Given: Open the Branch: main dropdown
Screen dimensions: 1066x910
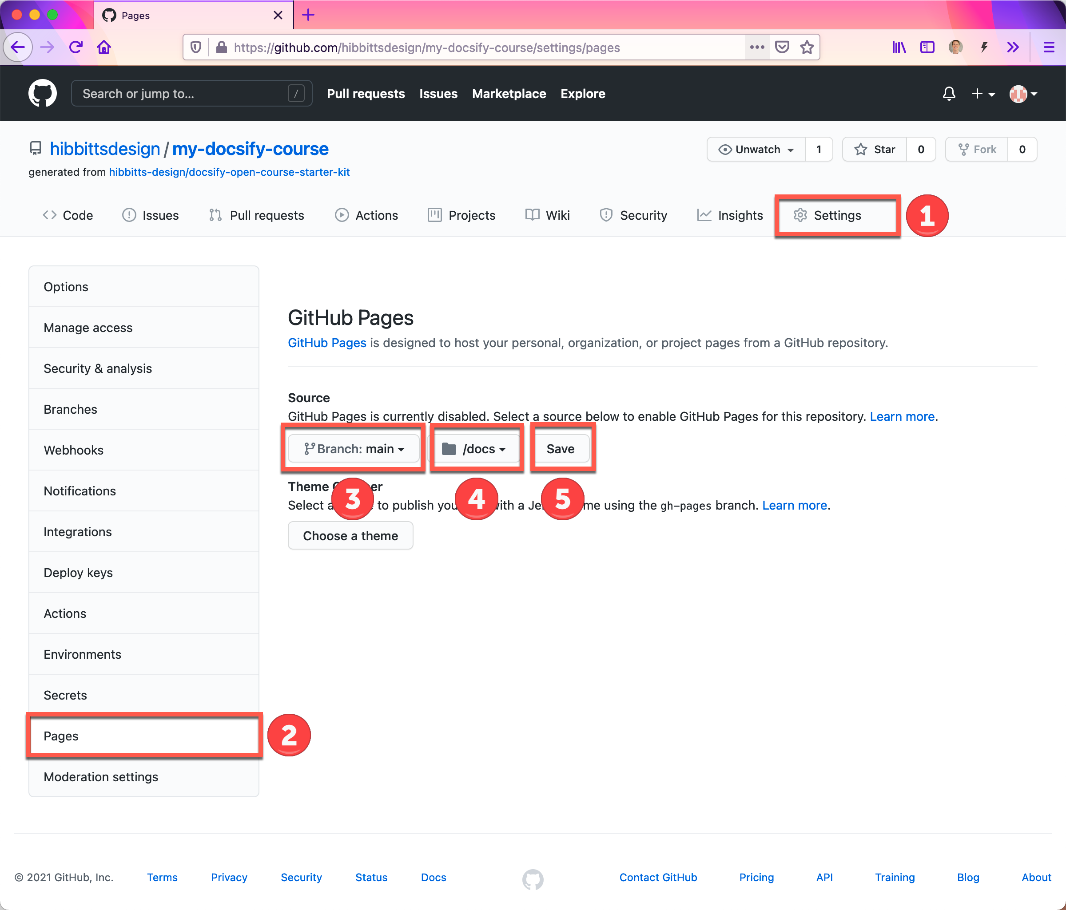Looking at the screenshot, I should click(354, 449).
